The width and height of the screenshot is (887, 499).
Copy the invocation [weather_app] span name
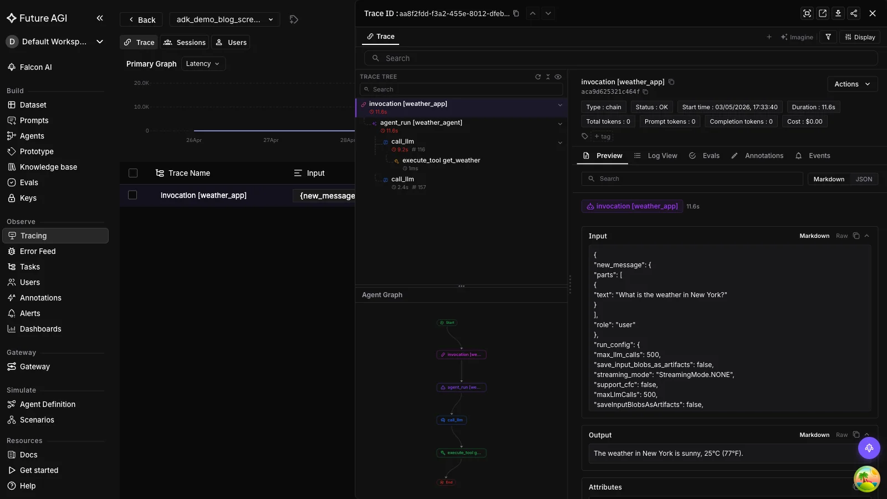(x=671, y=82)
